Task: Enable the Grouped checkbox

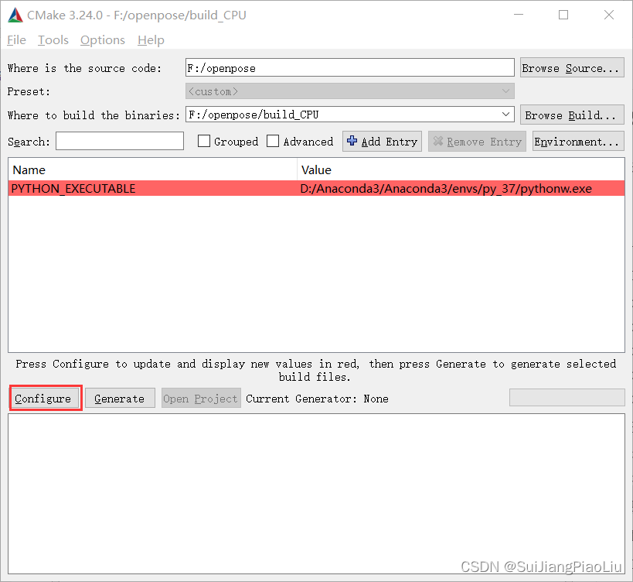Action: (x=204, y=141)
